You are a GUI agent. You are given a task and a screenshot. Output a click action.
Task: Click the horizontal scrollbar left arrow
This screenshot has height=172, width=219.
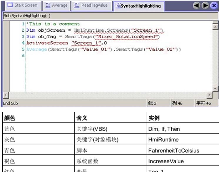point(6,95)
